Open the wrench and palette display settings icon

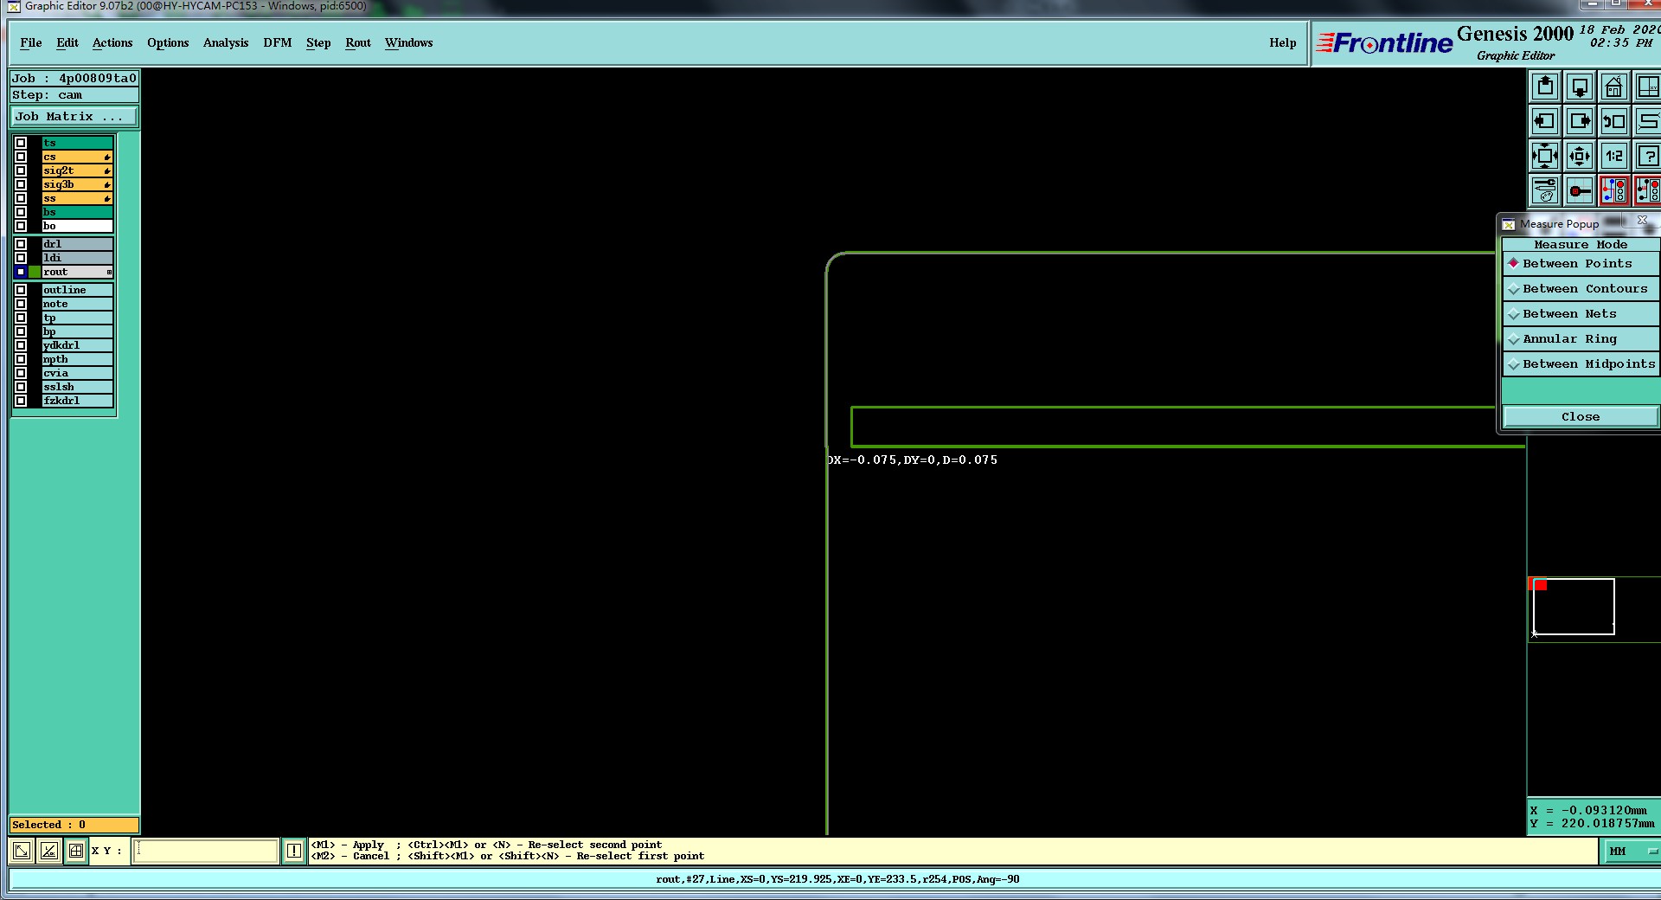[x=1545, y=190]
